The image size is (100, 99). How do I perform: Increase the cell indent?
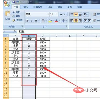89,20
